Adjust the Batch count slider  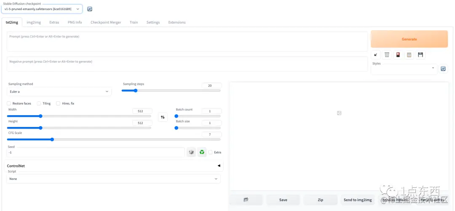(197, 116)
